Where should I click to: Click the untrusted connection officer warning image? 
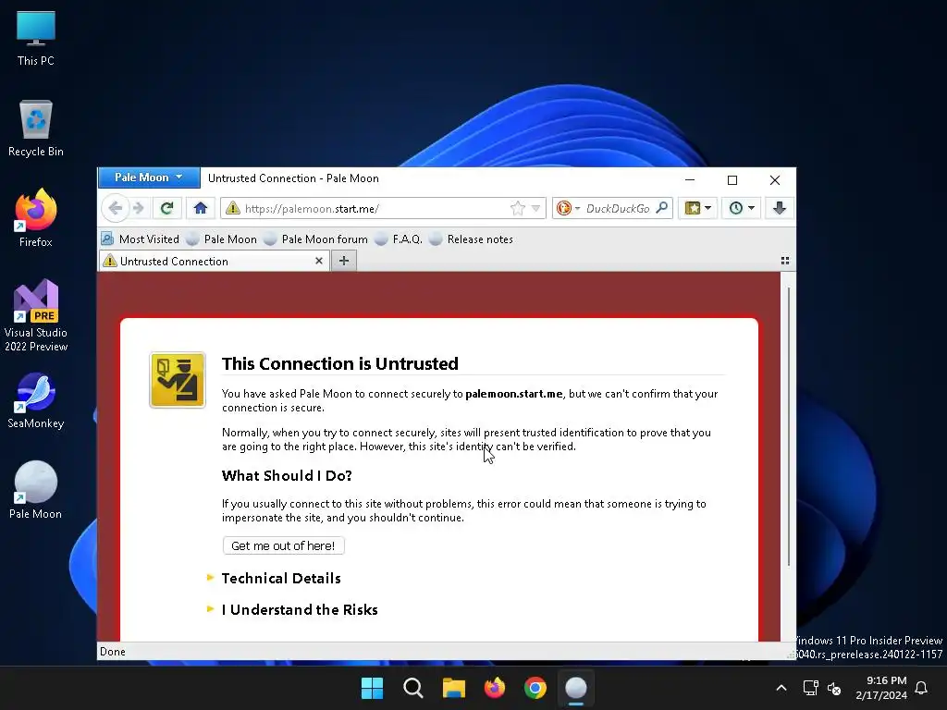[x=178, y=380]
